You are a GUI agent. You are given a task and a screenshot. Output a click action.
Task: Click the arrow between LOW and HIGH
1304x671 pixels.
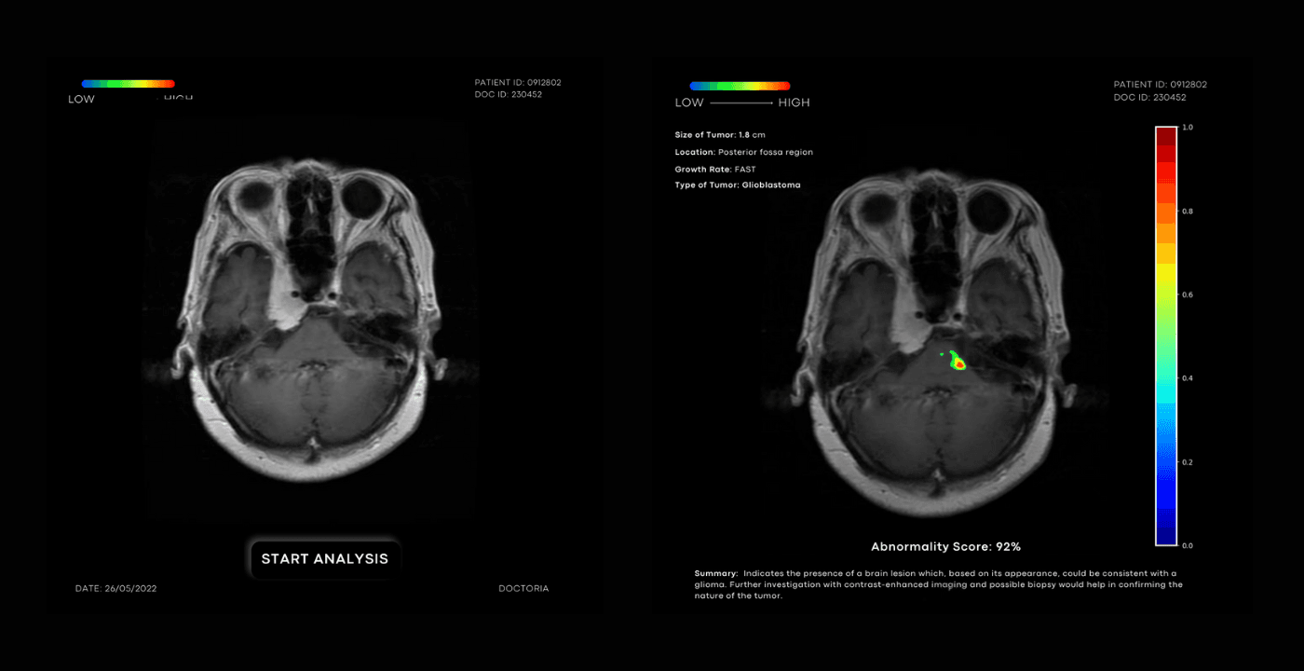[741, 103]
